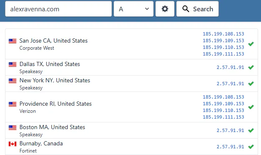Select 'Verizon' provider label
The image size is (261, 155).
click(x=28, y=111)
